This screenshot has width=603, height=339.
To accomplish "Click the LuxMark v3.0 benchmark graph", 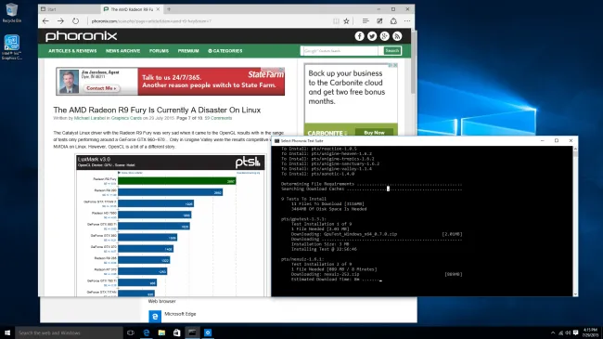I will tap(171, 226).
